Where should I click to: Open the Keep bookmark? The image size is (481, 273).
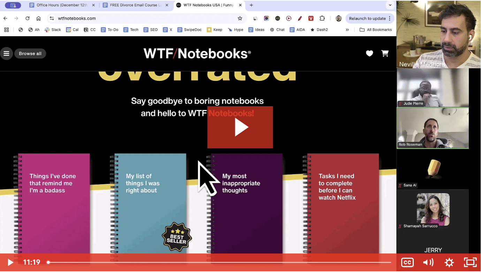click(214, 30)
